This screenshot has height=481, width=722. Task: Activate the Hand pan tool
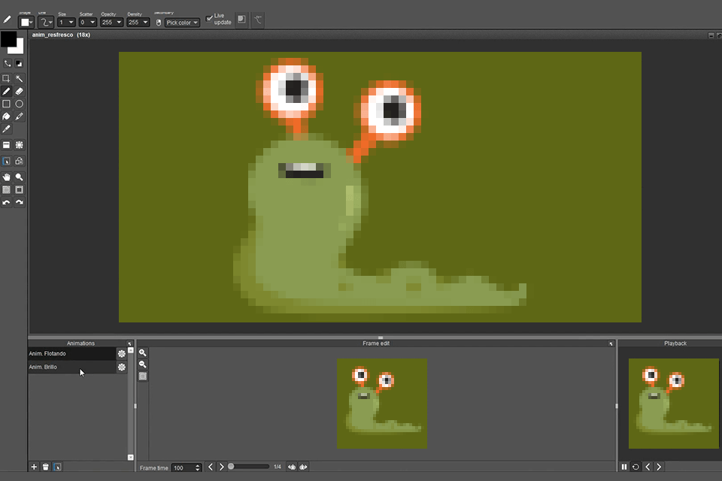(6, 177)
